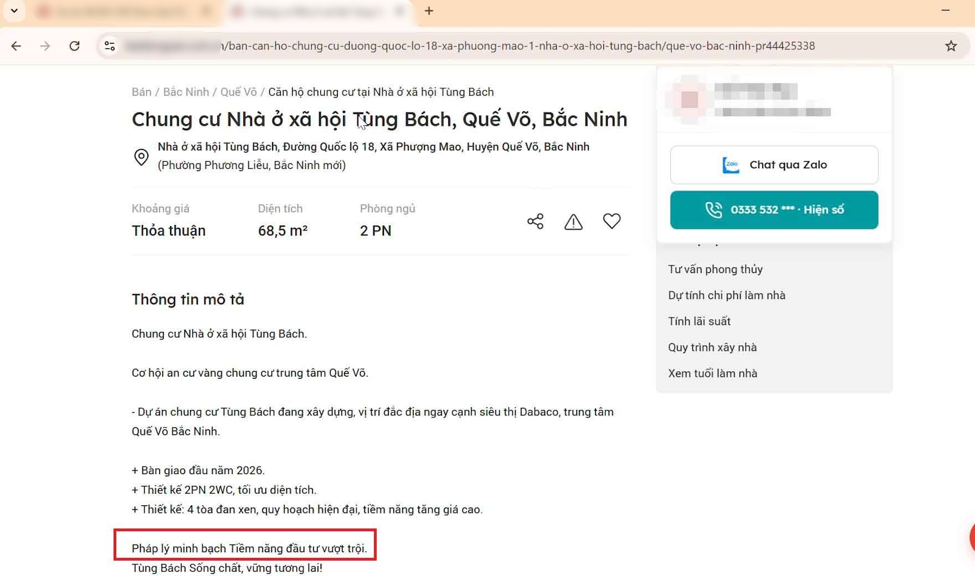
Task: Click the bedroom value '2 PN'
Action: 376,231
